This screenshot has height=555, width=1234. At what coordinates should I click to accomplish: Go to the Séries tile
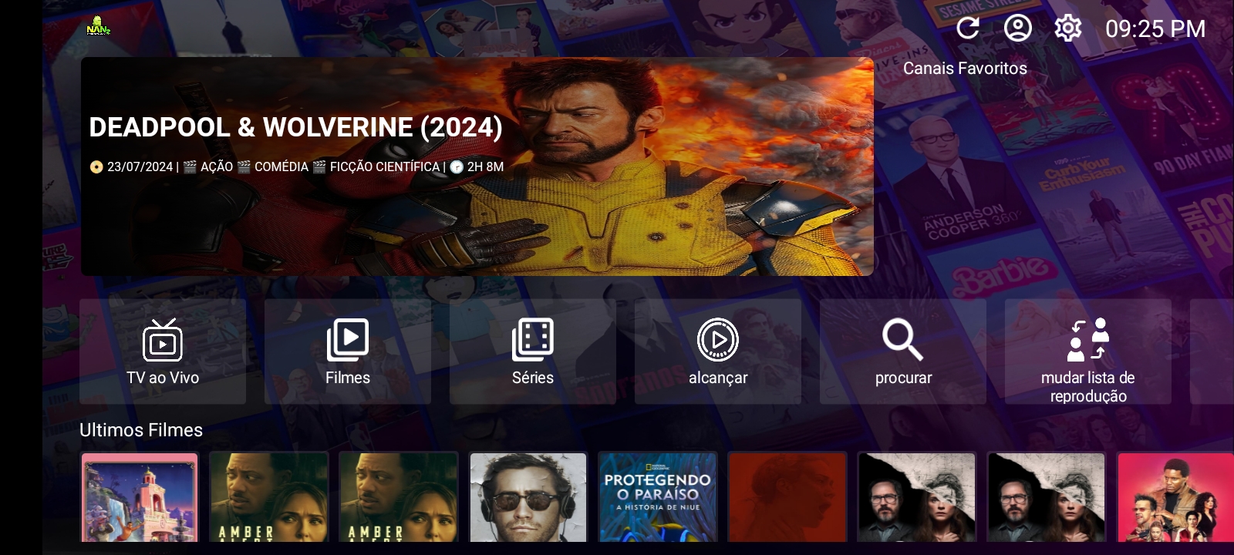point(533,351)
